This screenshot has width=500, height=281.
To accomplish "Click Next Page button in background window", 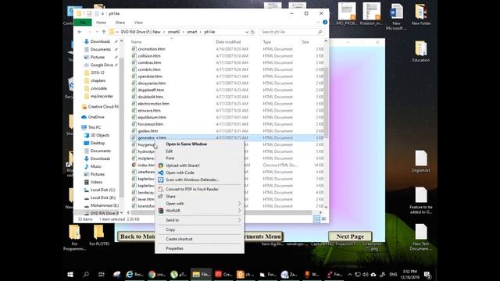I will pyautogui.click(x=350, y=237).
